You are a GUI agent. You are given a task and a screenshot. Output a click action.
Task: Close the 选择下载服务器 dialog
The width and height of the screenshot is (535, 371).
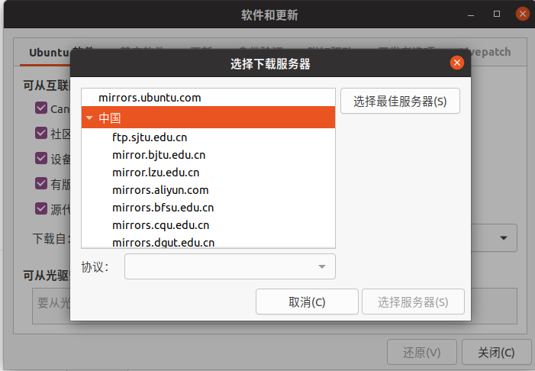pyautogui.click(x=457, y=63)
